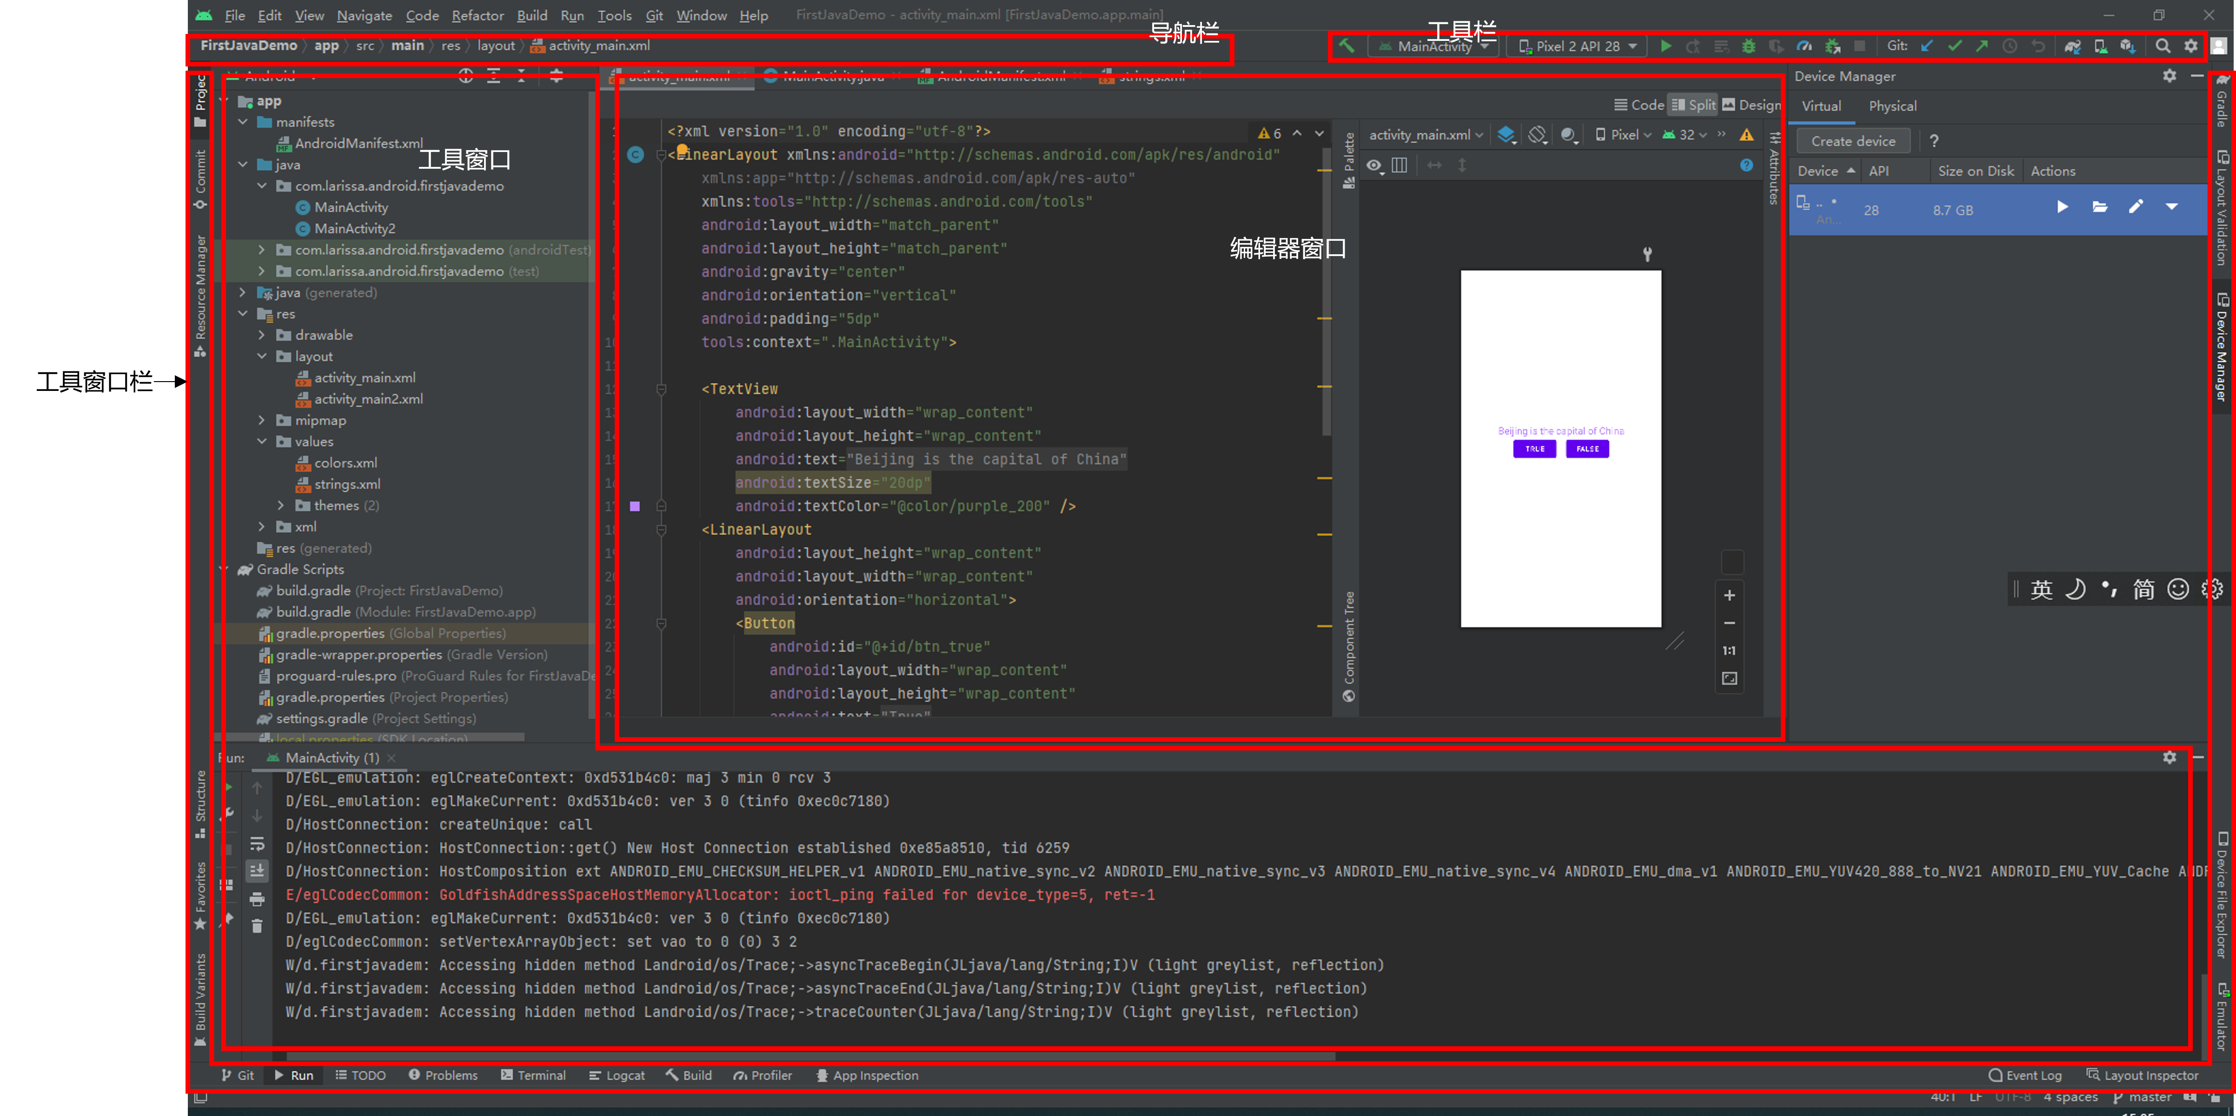Switch to Physical devices tab
Viewport: 2236px width, 1116px height.
tap(1892, 106)
